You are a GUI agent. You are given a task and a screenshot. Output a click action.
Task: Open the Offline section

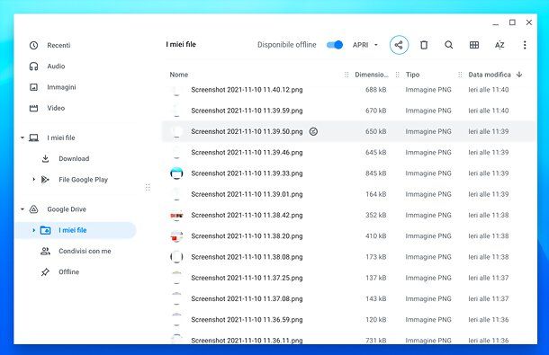click(x=68, y=272)
